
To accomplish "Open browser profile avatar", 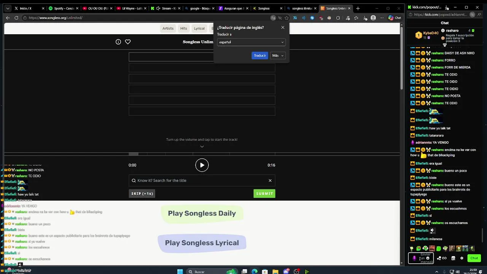I will tap(373, 18).
